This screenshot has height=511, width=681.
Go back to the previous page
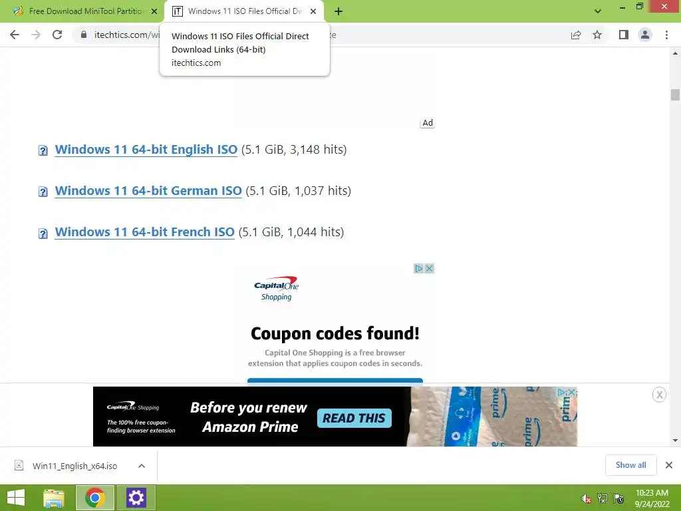click(15, 35)
